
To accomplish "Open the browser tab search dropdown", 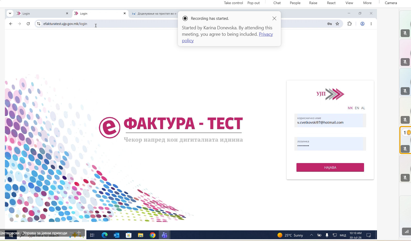I will (x=10, y=13).
